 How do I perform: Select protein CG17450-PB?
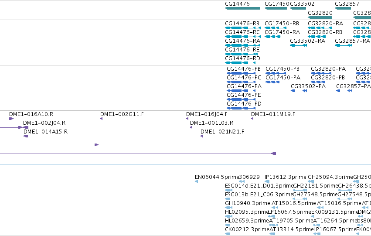(x=282, y=69)
